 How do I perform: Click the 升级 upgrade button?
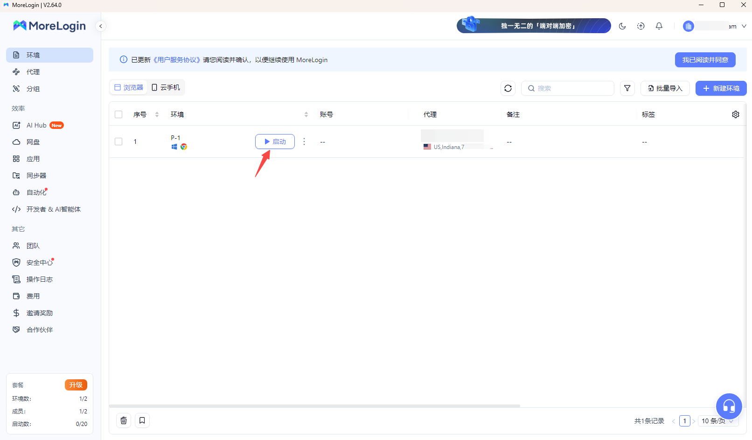(x=76, y=385)
